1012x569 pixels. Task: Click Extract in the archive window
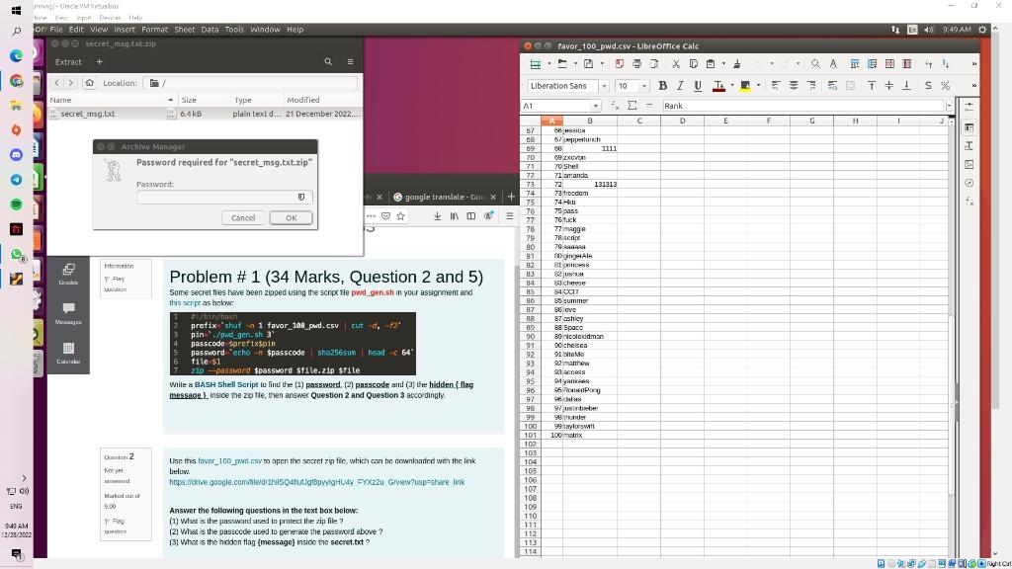(68, 62)
